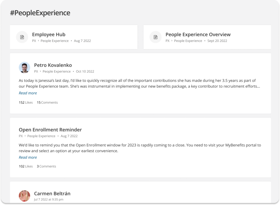Open the Employee Hub page title
280x205 pixels.
[x=49, y=34]
